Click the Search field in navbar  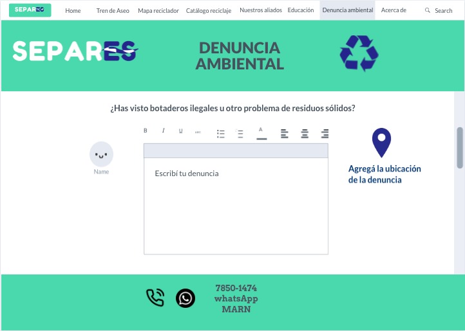click(443, 11)
